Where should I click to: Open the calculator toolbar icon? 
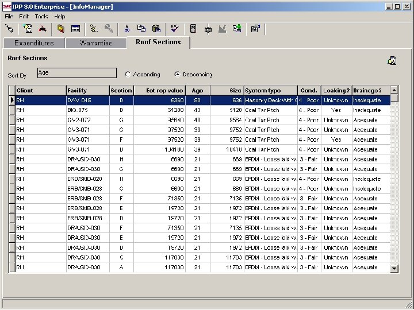193,29
